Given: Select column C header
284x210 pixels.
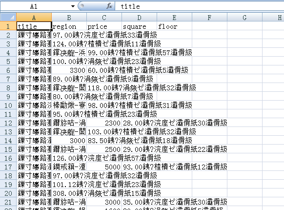Looking at the screenshot, I should [x=104, y=18].
